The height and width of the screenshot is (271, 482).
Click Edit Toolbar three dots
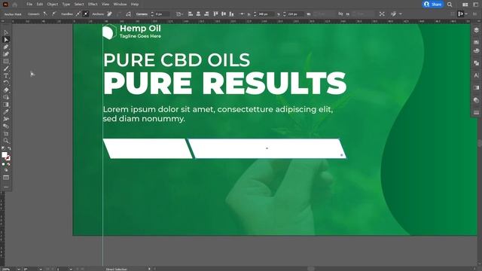click(x=6, y=187)
